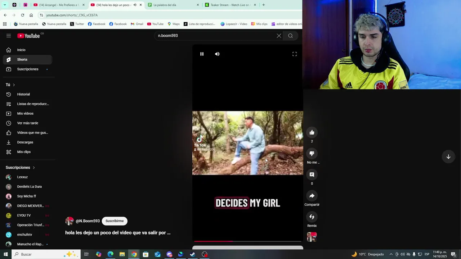Open the comments icon for the Short

(312, 174)
